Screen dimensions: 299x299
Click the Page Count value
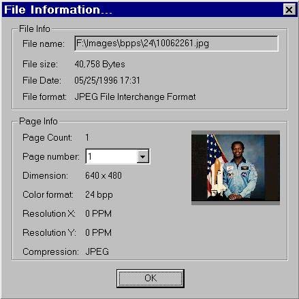[87, 137]
